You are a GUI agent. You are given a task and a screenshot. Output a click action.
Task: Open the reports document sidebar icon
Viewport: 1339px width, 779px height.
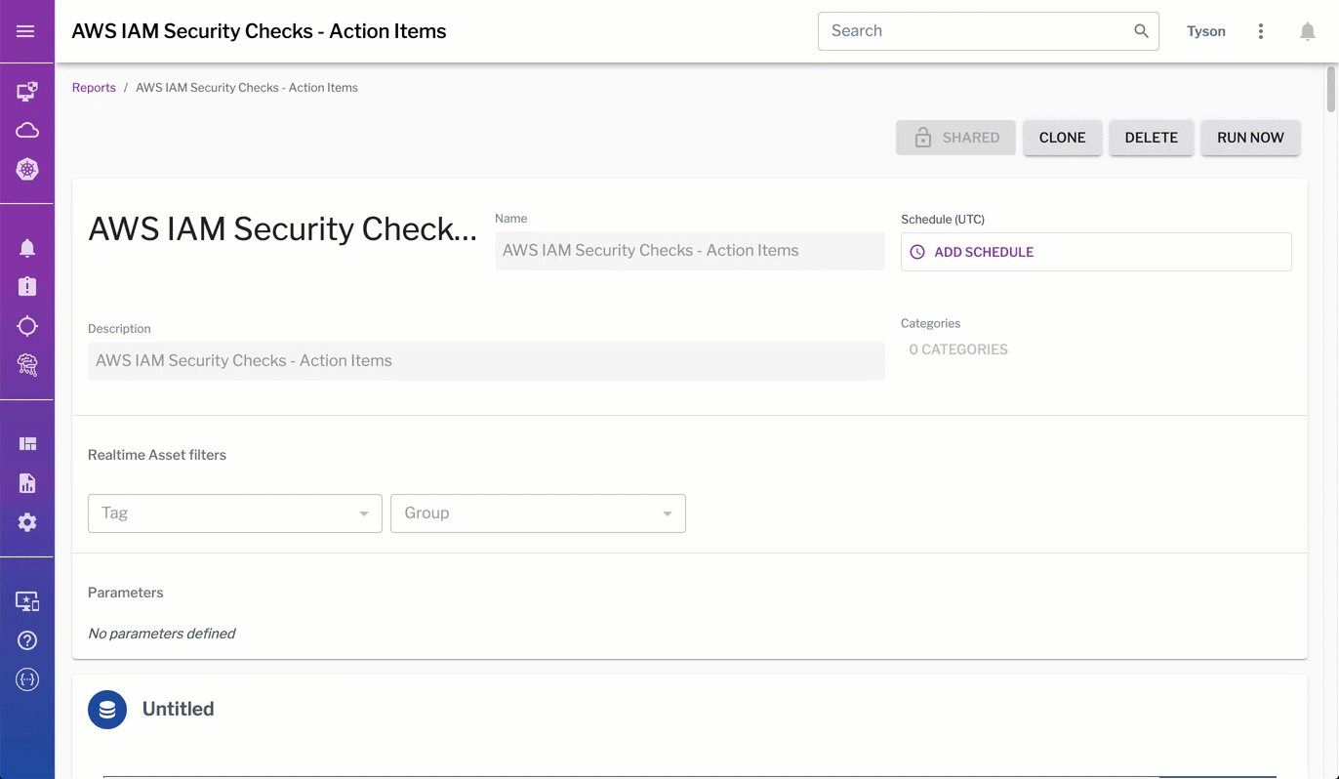(x=27, y=483)
